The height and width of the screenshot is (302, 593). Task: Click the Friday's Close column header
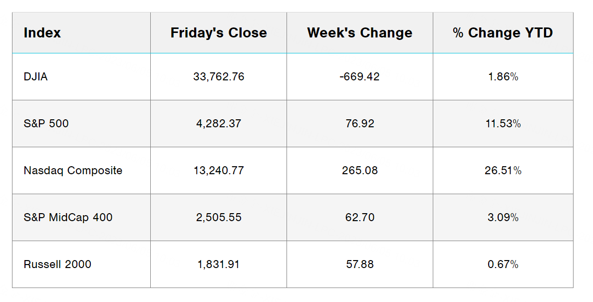tap(219, 33)
